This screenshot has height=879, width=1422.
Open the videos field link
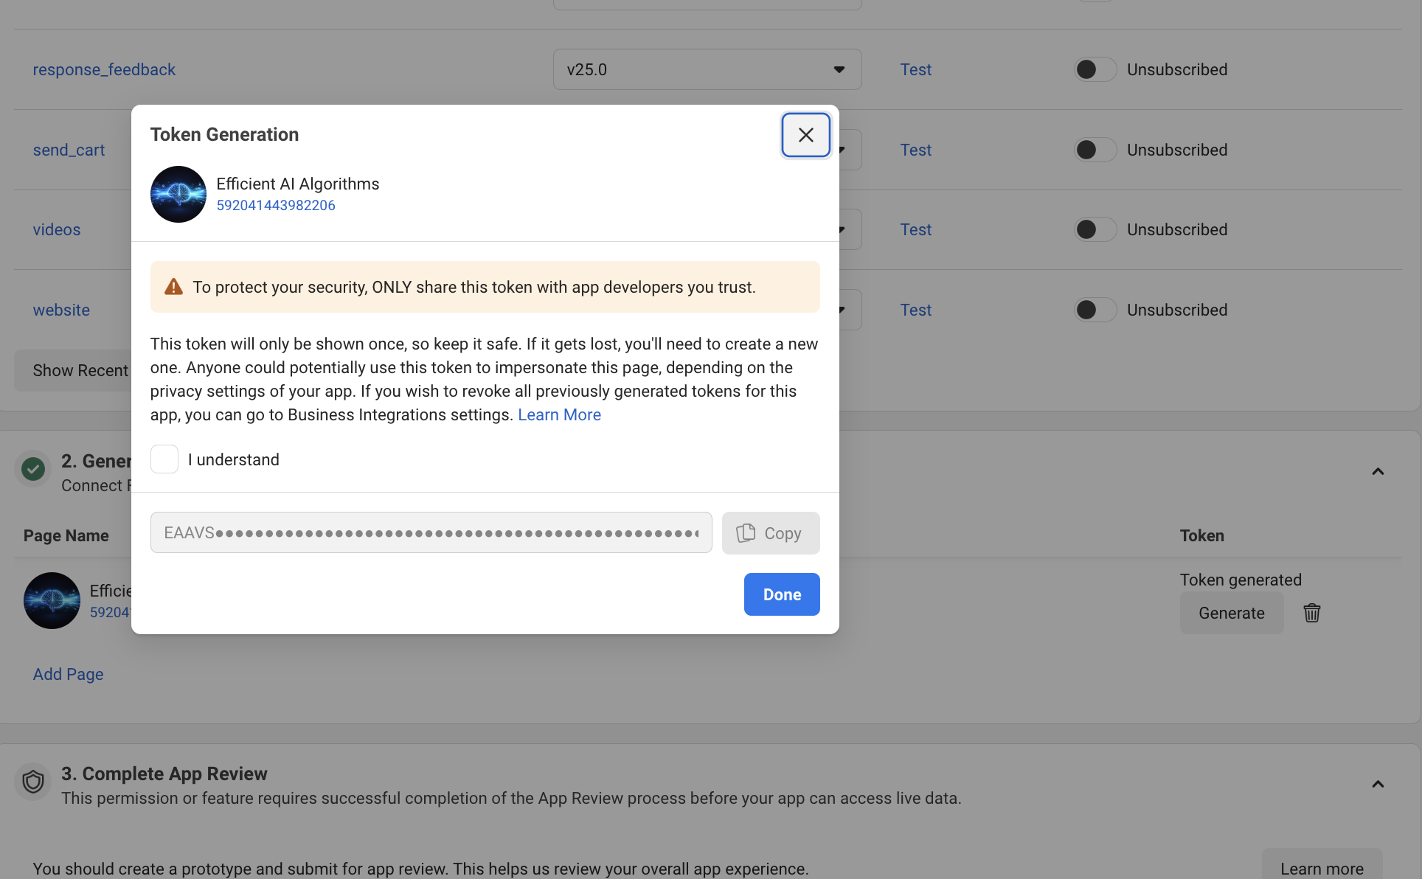point(57,229)
